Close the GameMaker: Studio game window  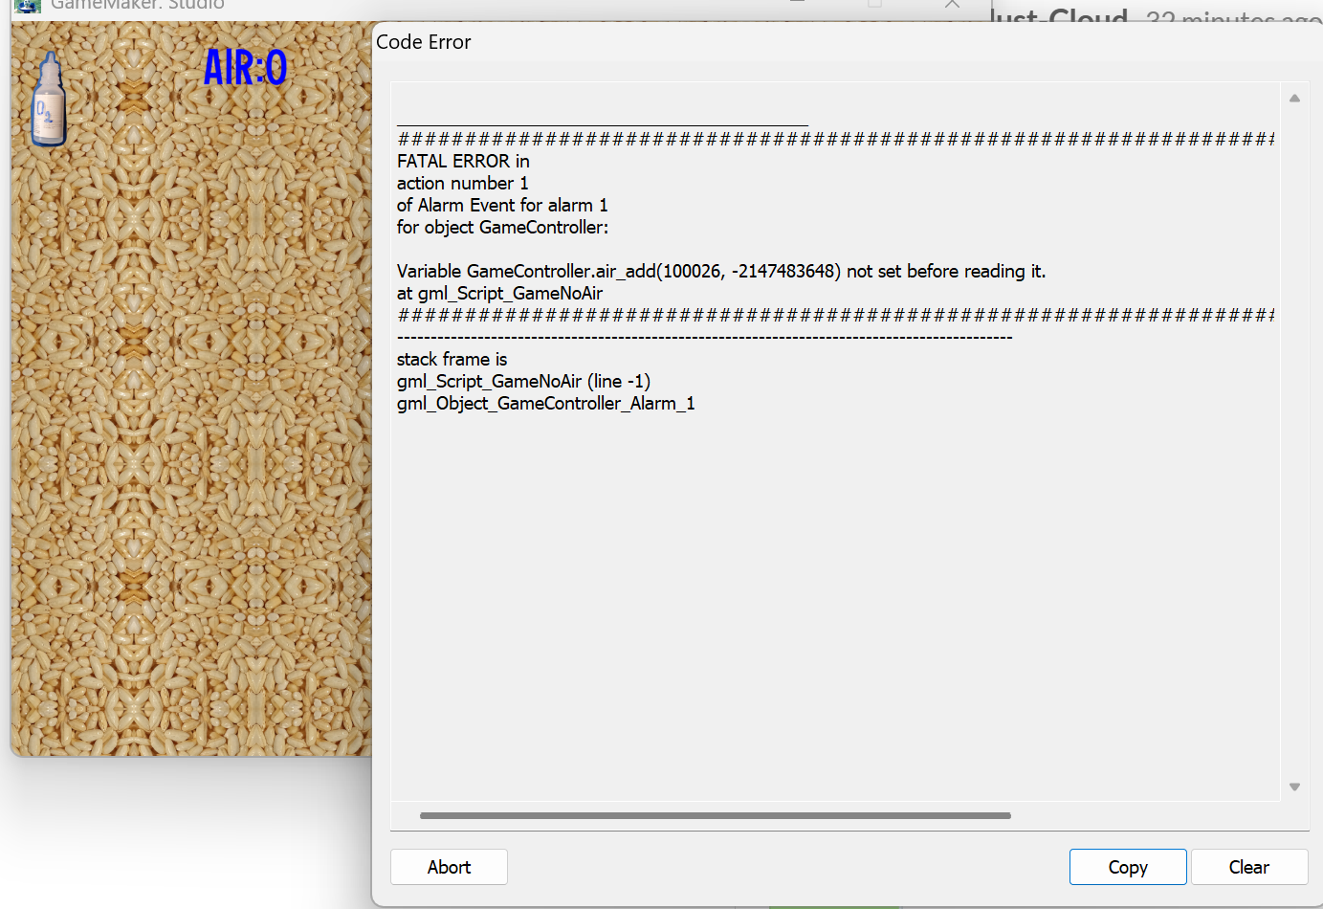pyautogui.click(x=952, y=4)
